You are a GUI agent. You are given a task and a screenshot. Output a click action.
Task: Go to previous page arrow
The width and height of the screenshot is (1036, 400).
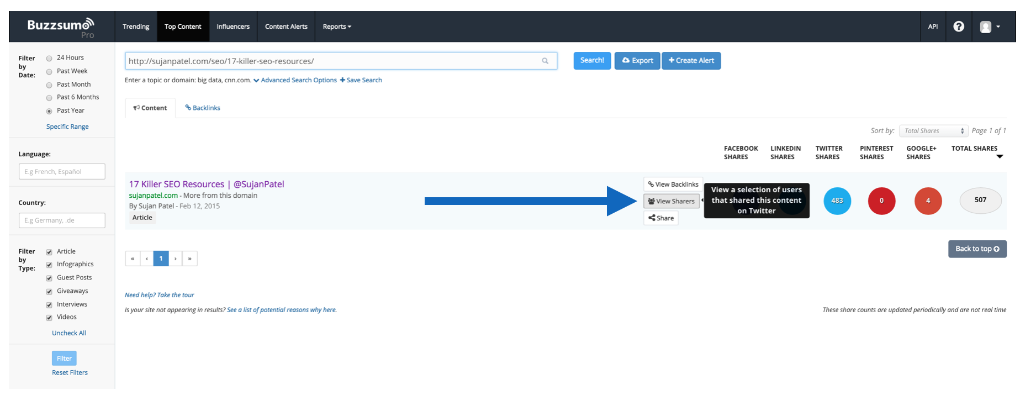point(147,259)
